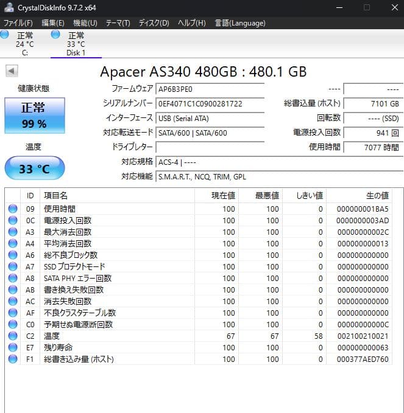The width and height of the screenshot is (404, 413).
Task: Select the 消去失敗回数 attribute row
Action: 199,301
